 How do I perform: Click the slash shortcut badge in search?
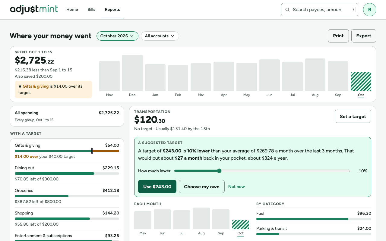pyautogui.click(x=353, y=10)
